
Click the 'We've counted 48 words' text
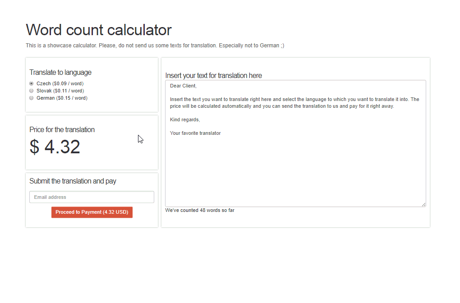pyautogui.click(x=200, y=210)
